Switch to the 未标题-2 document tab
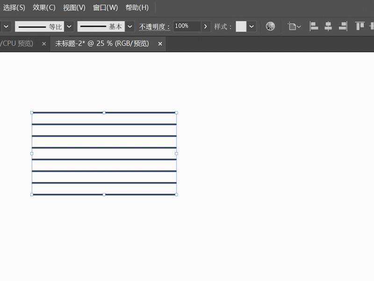 coord(102,44)
